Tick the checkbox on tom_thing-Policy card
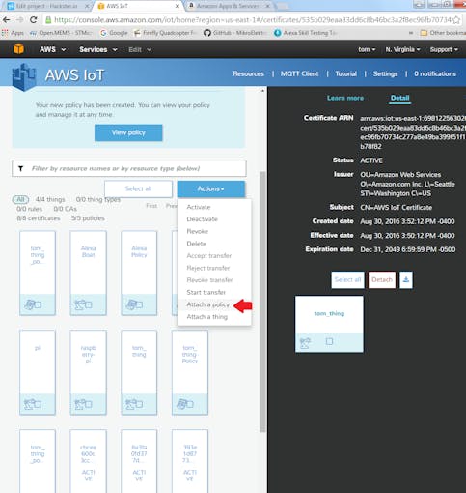 [x=190, y=404]
